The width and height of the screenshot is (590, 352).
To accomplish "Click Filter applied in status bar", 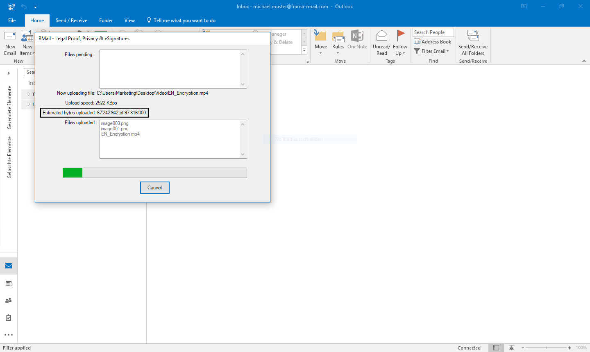I will tap(17, 348).
